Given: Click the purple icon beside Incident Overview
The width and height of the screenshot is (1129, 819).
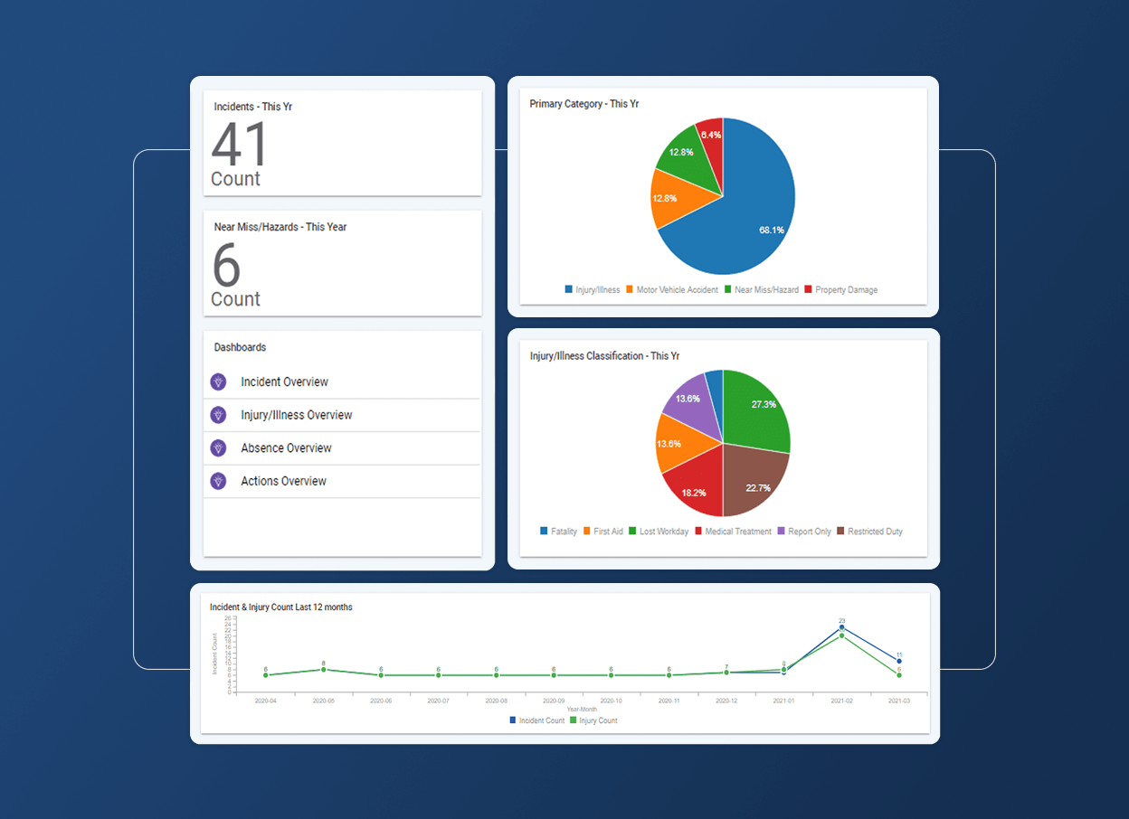Looking at the screenshot, I should click(217, 381).
